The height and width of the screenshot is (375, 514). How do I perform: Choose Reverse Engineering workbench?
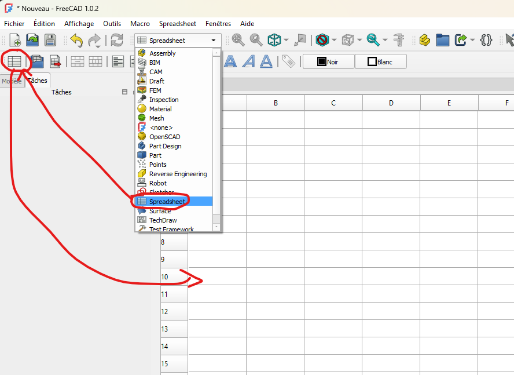(174, 174)
